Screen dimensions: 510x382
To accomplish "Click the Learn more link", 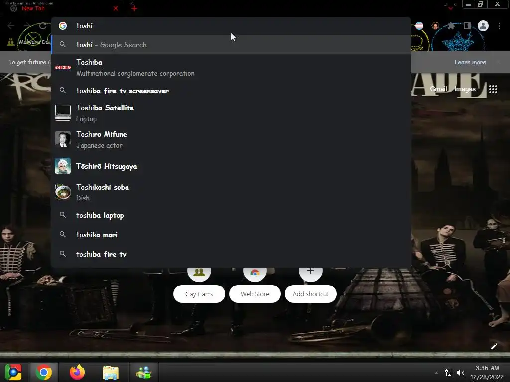I will pyautogui.click(x=470, y=62).
